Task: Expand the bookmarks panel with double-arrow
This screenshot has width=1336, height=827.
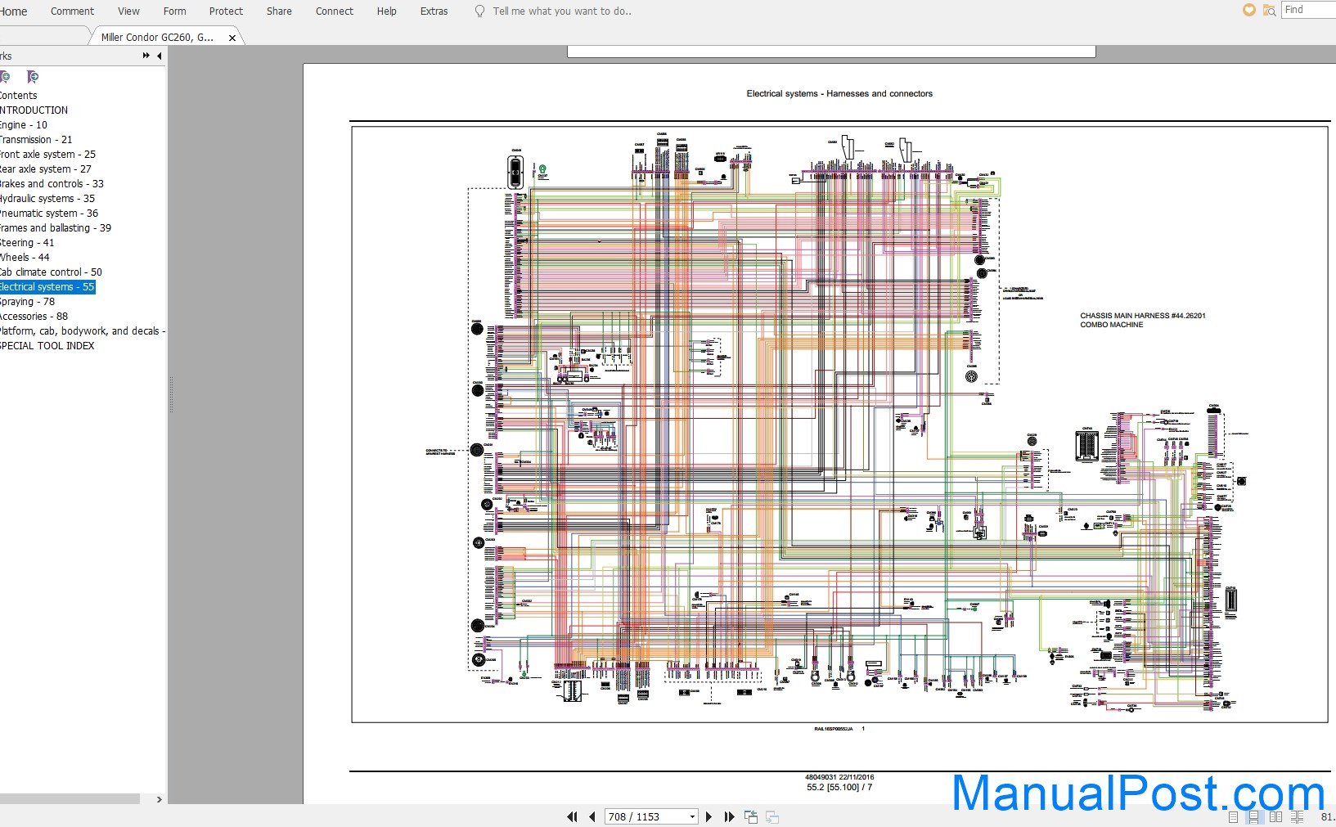Action: coord(146,56)
